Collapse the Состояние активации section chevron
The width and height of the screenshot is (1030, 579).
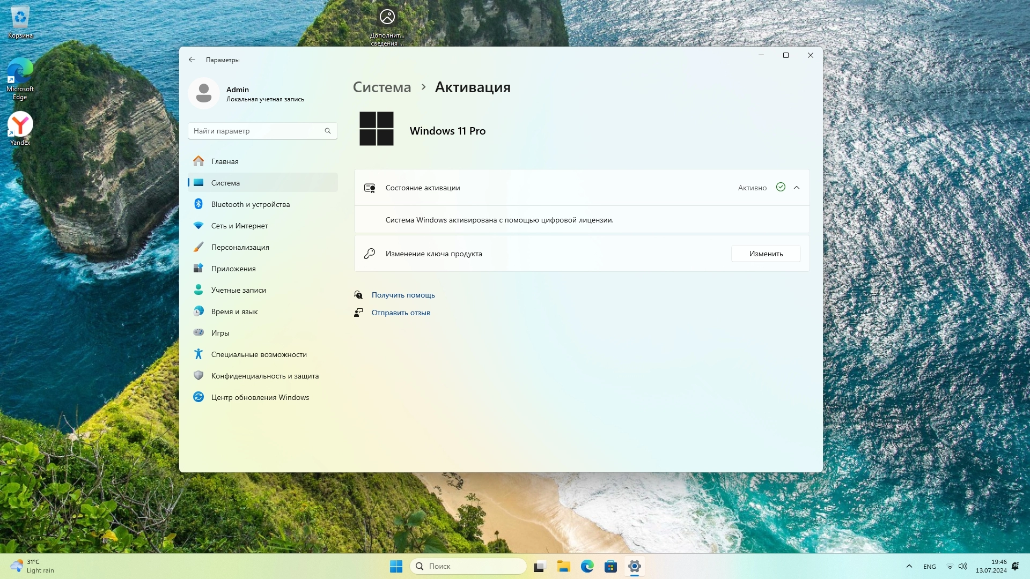coord(797,188)
